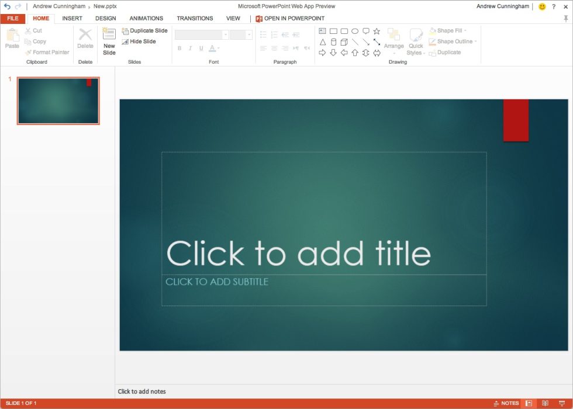The width and height of the screenshot is (573, 409).
Task: Insert a text box from Drawing group
Action: point(322,31)
